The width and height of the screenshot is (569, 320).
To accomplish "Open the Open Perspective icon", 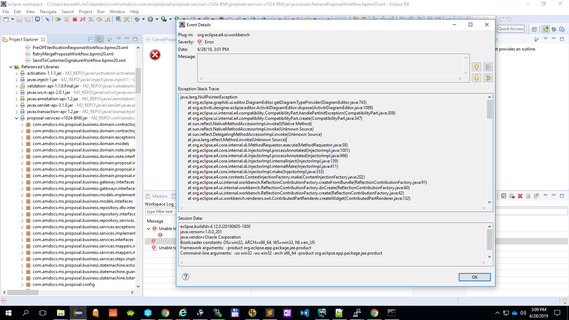I will pyautogui.click(x=534, y=29).
